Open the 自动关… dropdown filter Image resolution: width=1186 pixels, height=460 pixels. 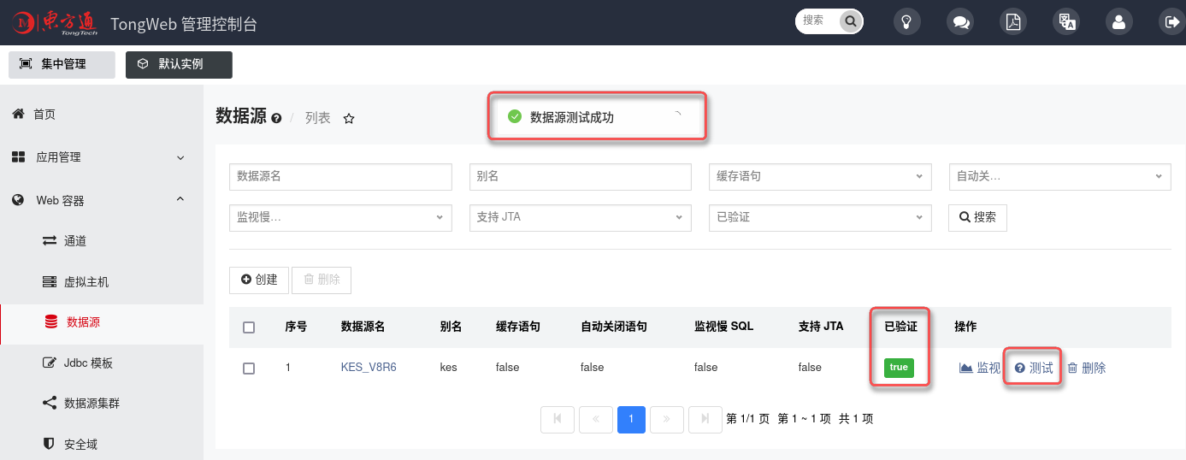coord(1060,176)
